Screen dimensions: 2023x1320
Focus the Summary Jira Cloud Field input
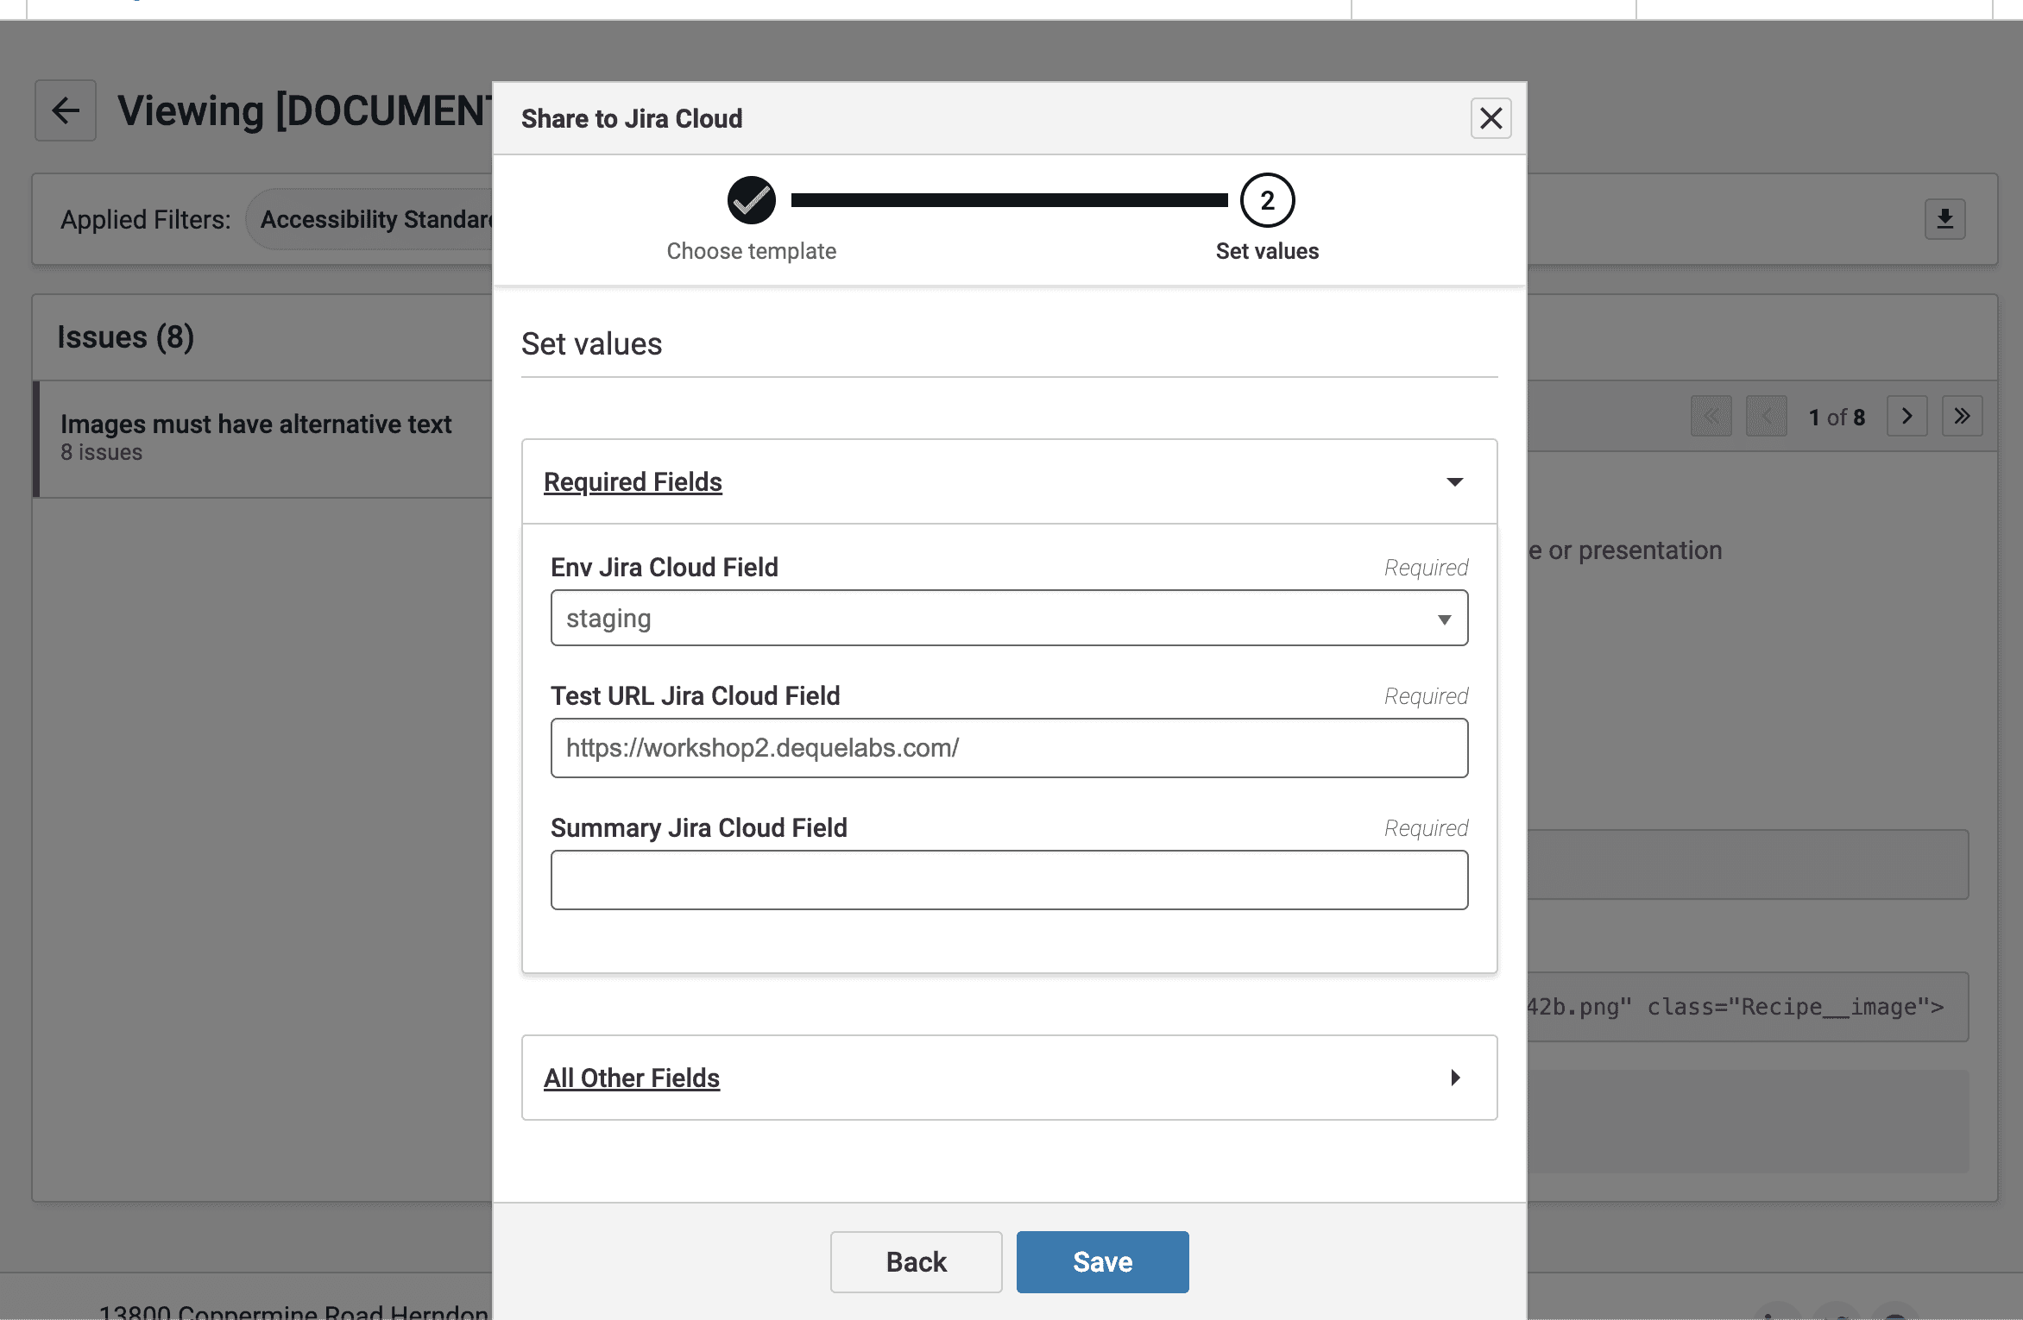click(1008, 880)
